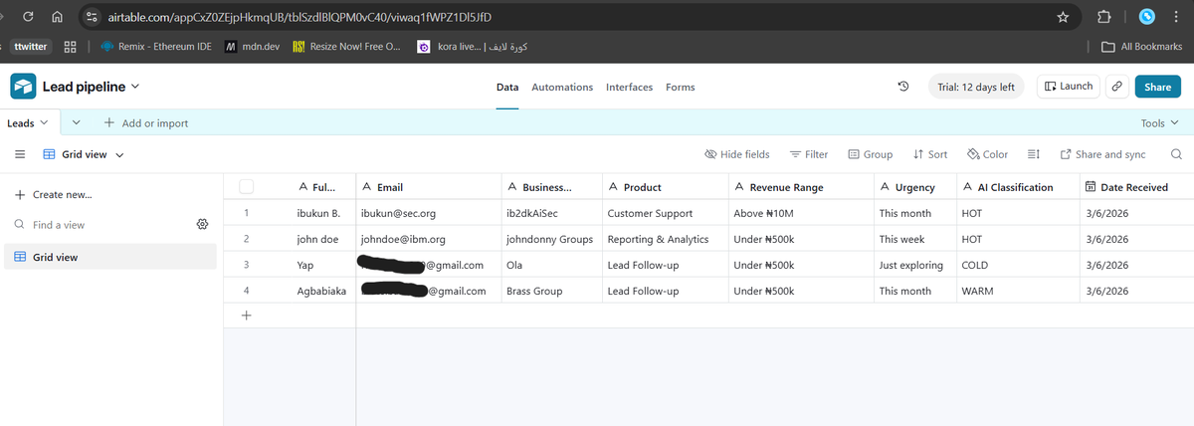Click the Find a view search field

tap(102, 225)
